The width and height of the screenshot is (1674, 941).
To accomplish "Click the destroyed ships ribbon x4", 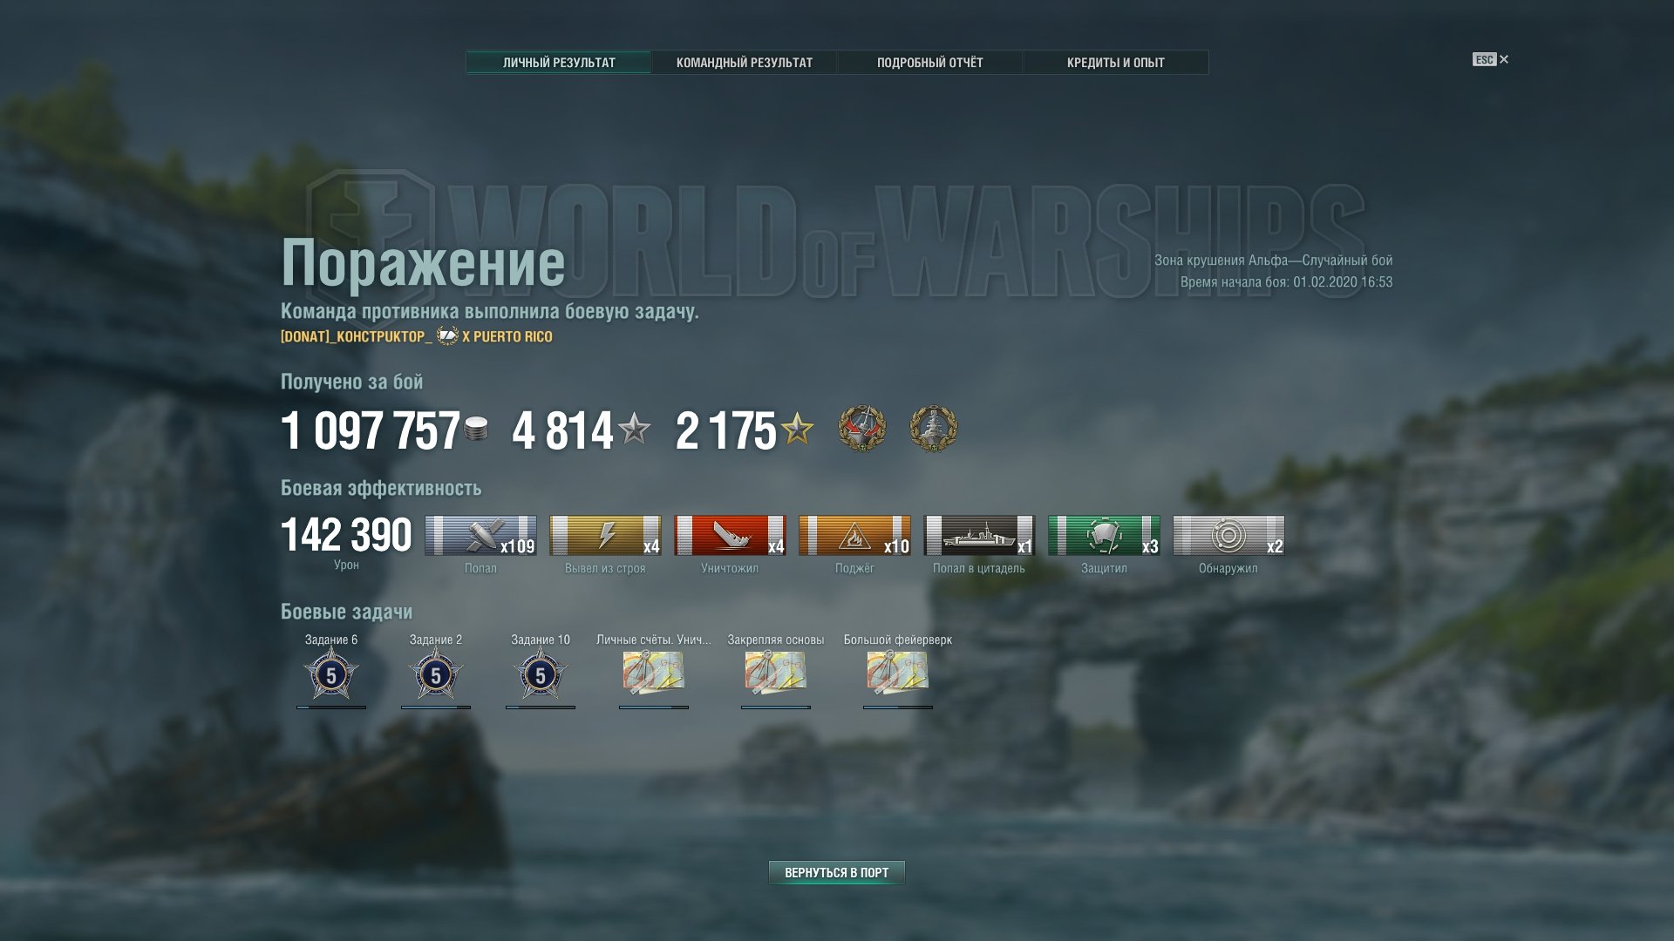I will pos(730,535).
